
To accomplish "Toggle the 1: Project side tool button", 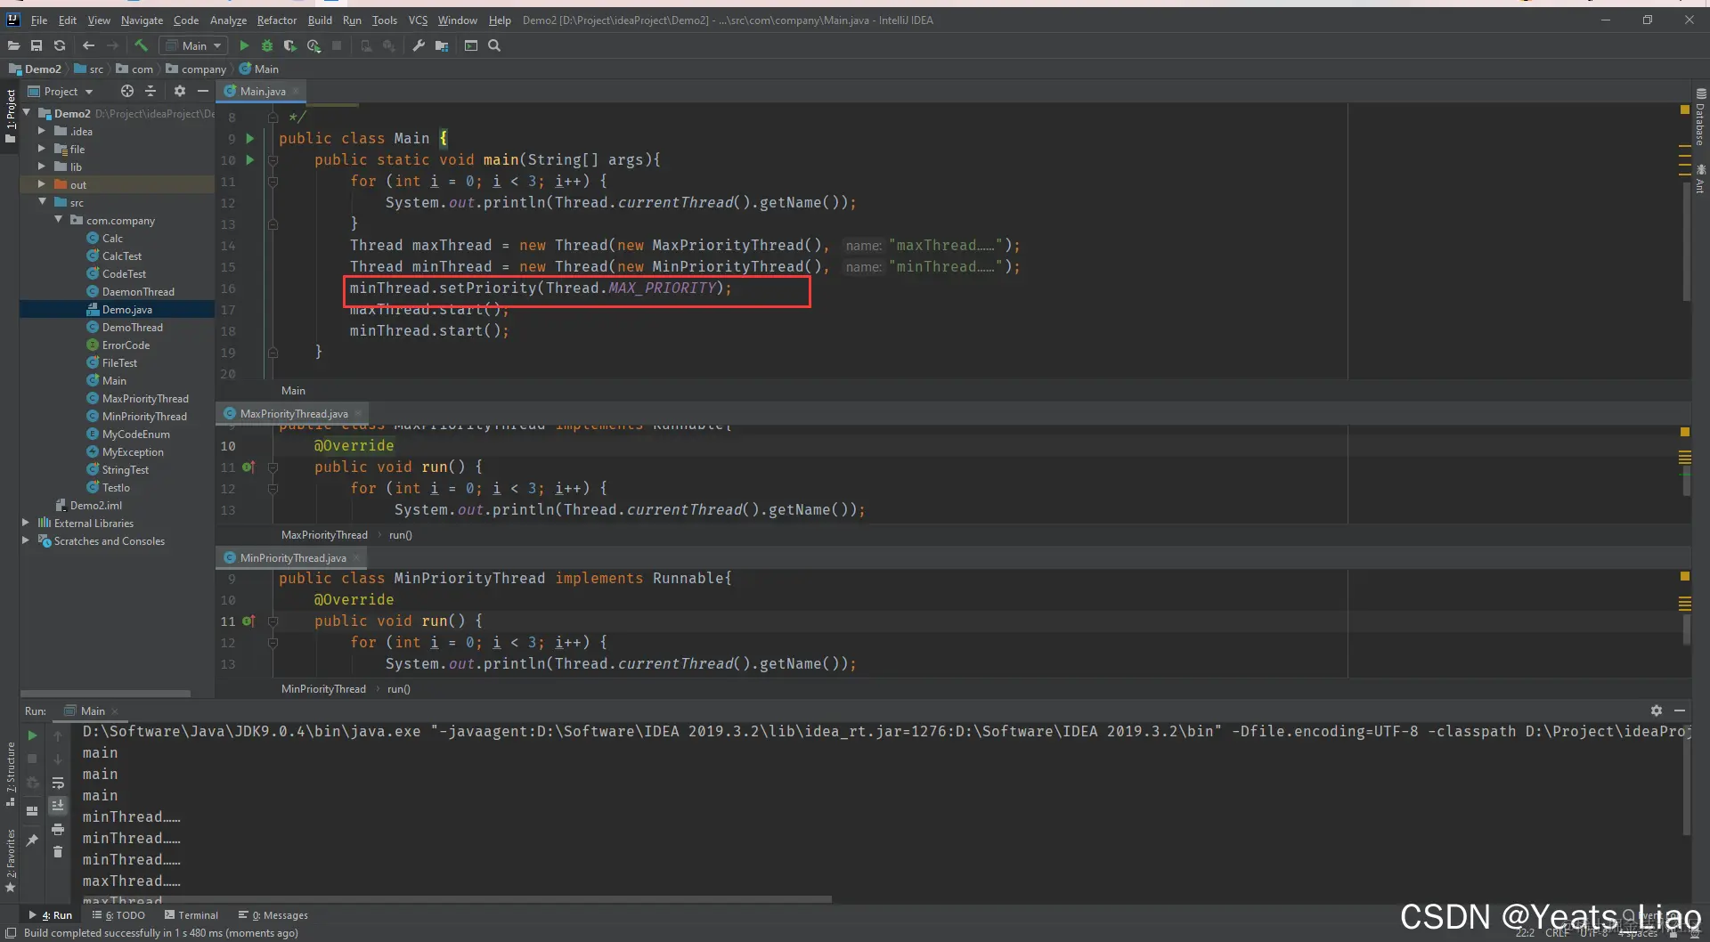I will [11, 116].
